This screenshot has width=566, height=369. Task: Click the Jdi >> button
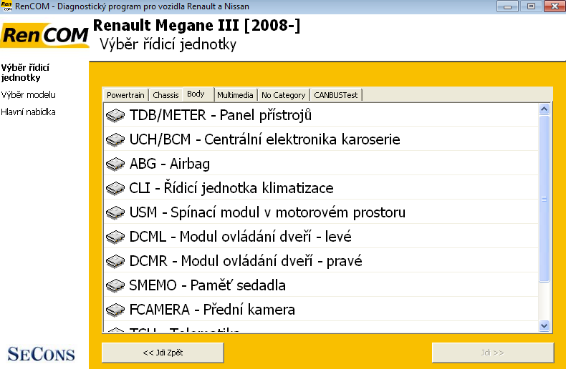coord(493,353)
